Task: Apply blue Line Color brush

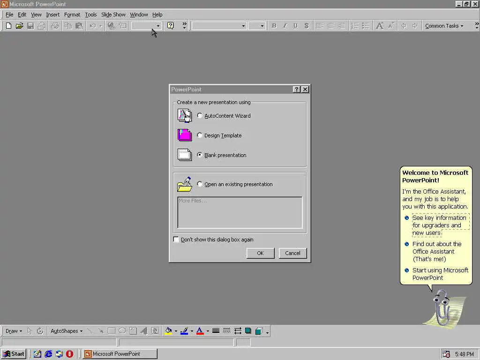Action: coord(184,331)
